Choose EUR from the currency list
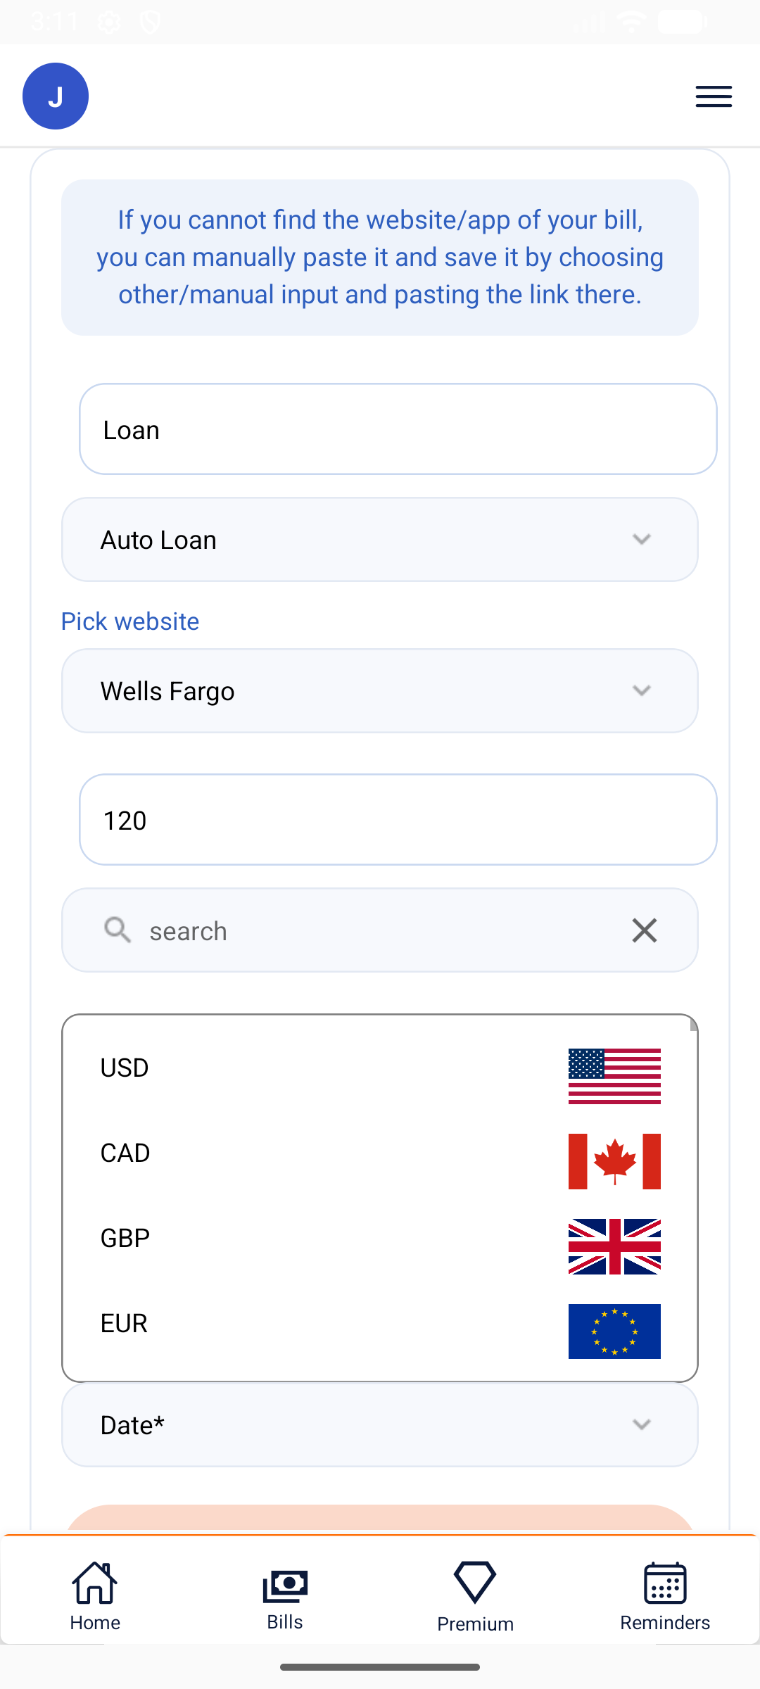This screenshot has width=760, height=1689. pyautogui.click(x=125, y=1323)
